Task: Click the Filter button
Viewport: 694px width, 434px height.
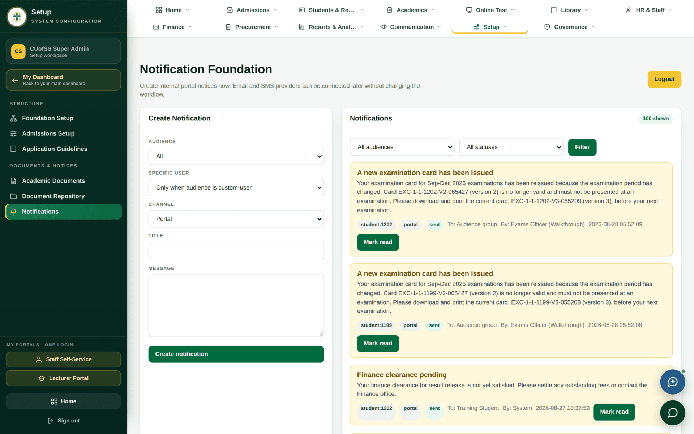Action: tap(582, 147)
